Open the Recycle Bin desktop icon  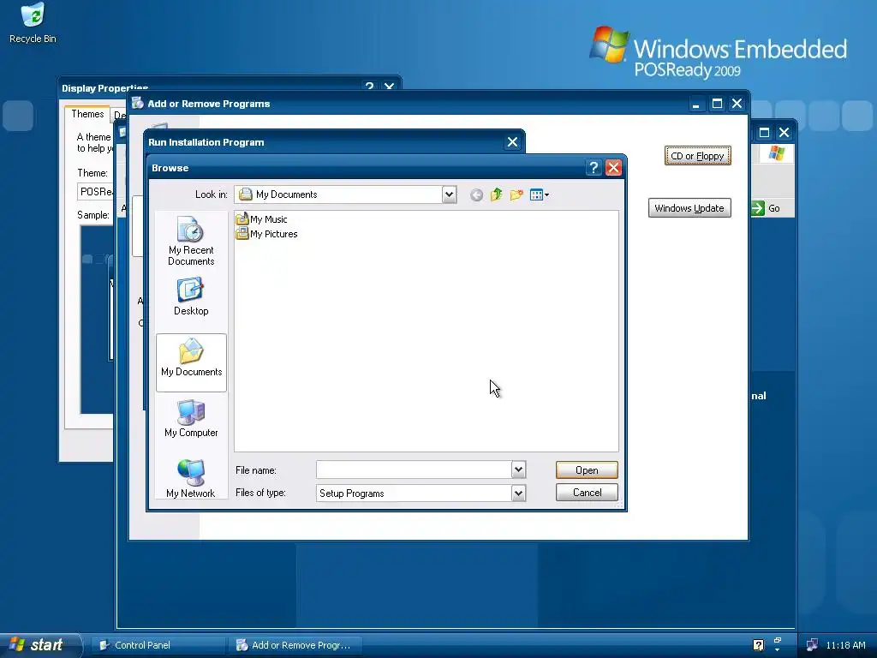(33, 23)
